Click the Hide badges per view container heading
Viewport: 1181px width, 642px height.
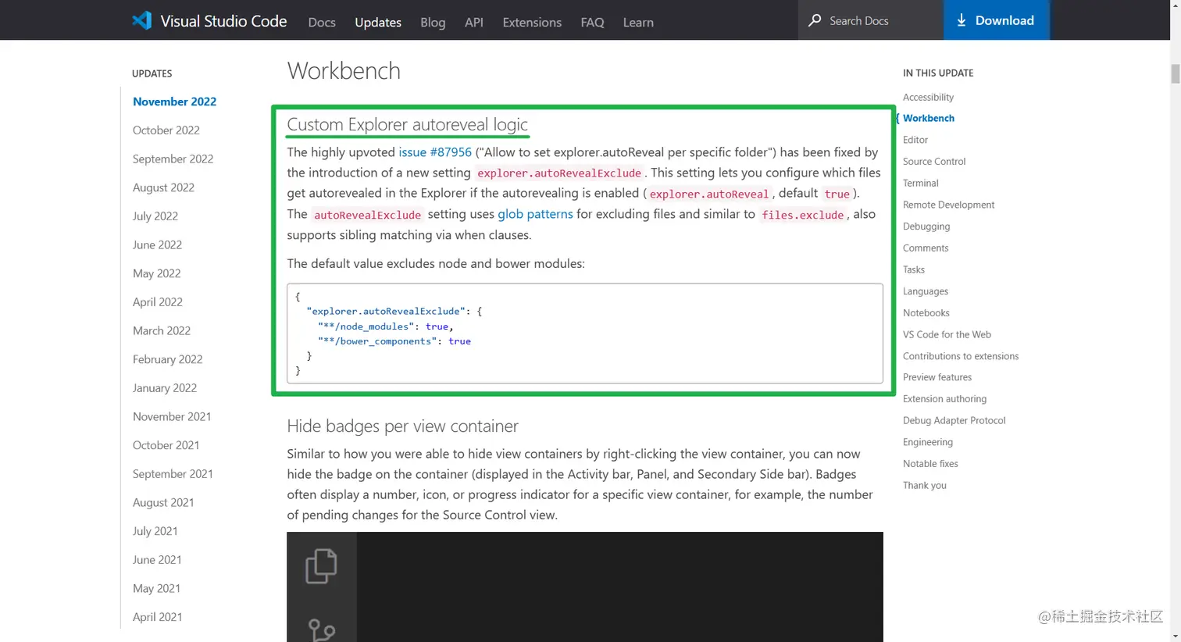pos(402,426)
